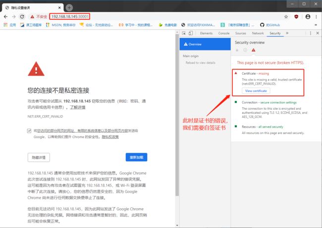Show hidden bookmarks with the double chevron
Viewport: 322px width, 228px height.
point(316,25)
